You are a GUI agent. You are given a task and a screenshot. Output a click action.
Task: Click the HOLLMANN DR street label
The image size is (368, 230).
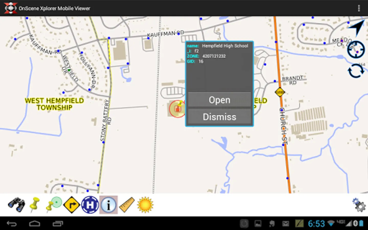coord(87,70)
